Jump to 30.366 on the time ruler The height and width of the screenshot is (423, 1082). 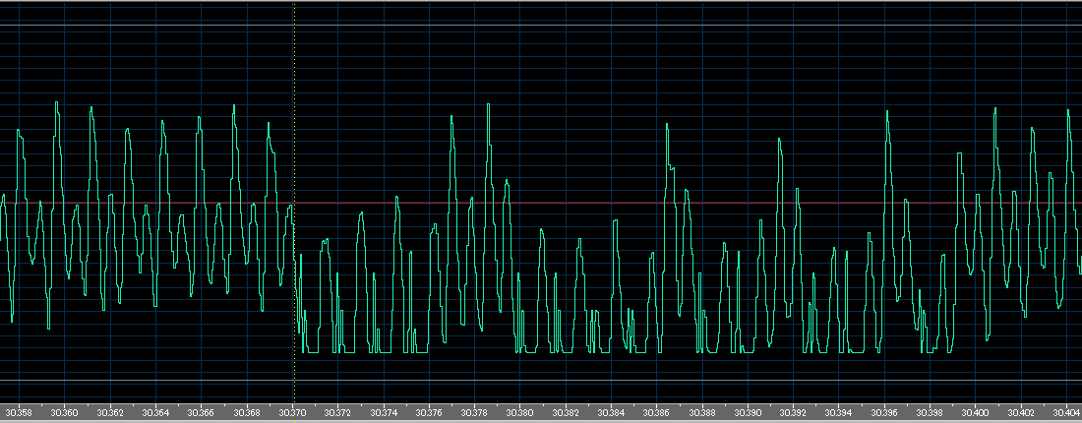coord(201,412)
